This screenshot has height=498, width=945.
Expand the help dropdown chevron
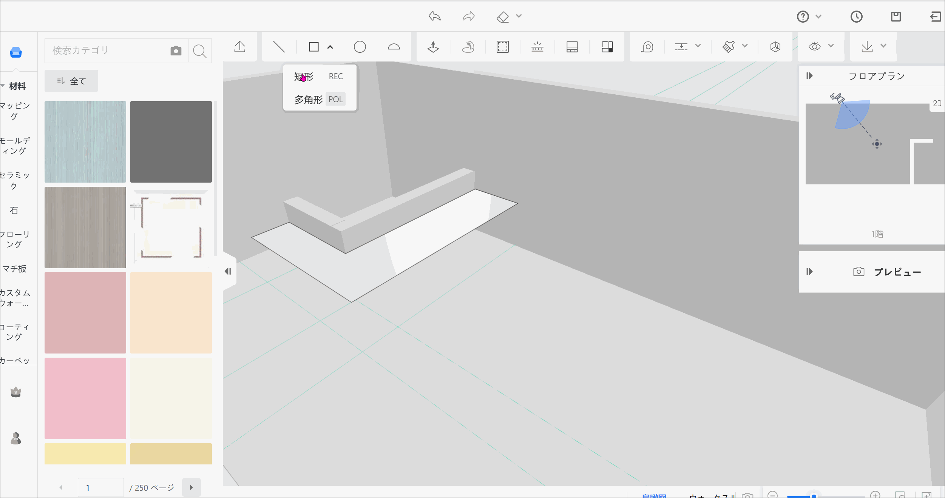(x=818, y=17)
